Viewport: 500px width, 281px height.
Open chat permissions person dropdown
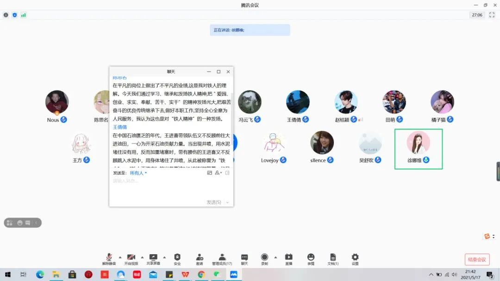219,173
